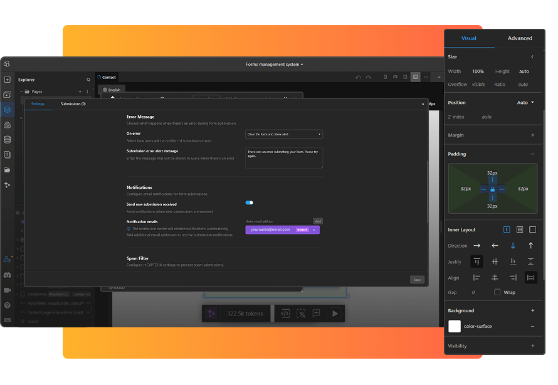Choose grid layout mode in Inner Layout
The width and height of the screenshot is (558, 385).
coord(520,229)
